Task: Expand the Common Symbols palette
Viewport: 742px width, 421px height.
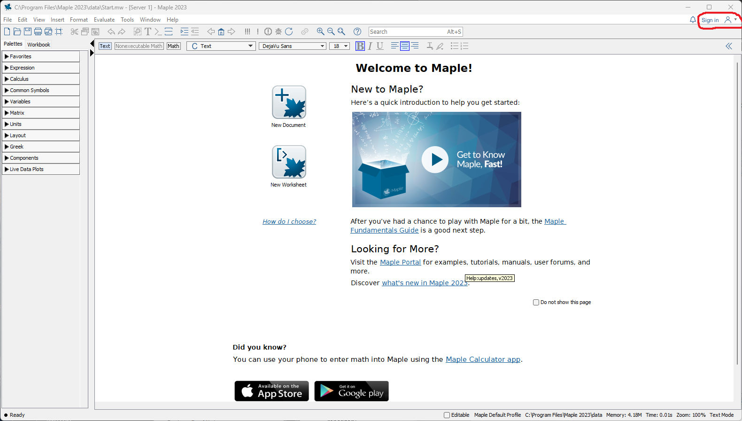Action: click(x=41, y=90)
